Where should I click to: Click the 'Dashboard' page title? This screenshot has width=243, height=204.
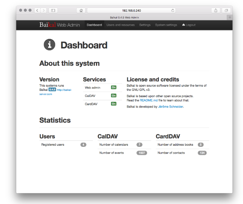click(84, 45)
